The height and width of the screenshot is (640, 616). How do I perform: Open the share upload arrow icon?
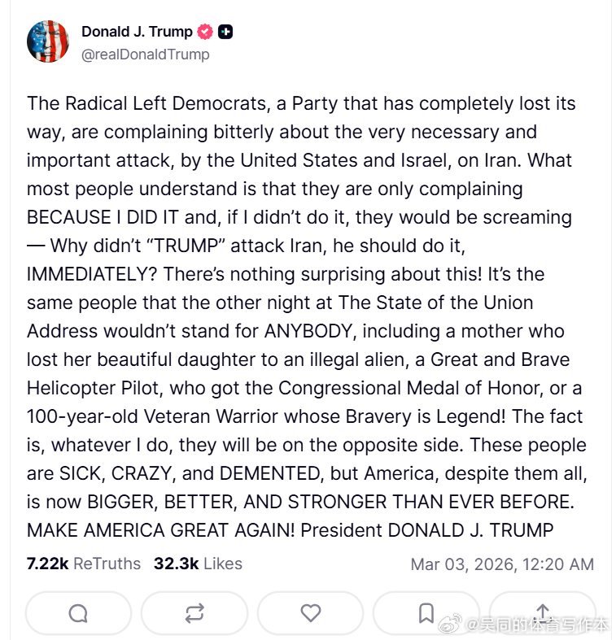tap(543, 612)
